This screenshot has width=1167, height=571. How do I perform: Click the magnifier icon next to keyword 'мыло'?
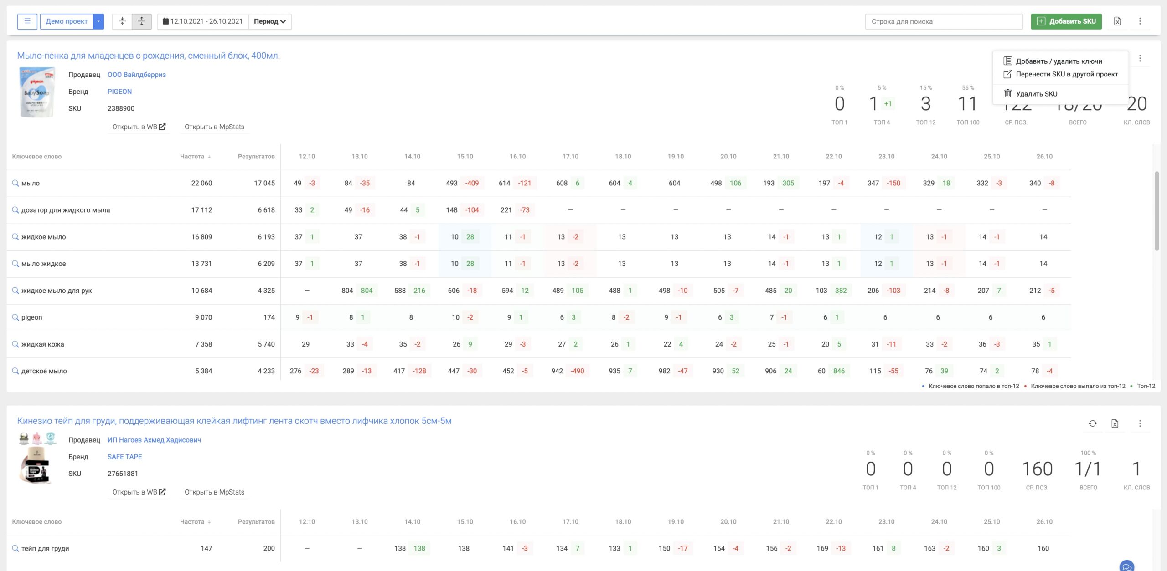point(15,183)
